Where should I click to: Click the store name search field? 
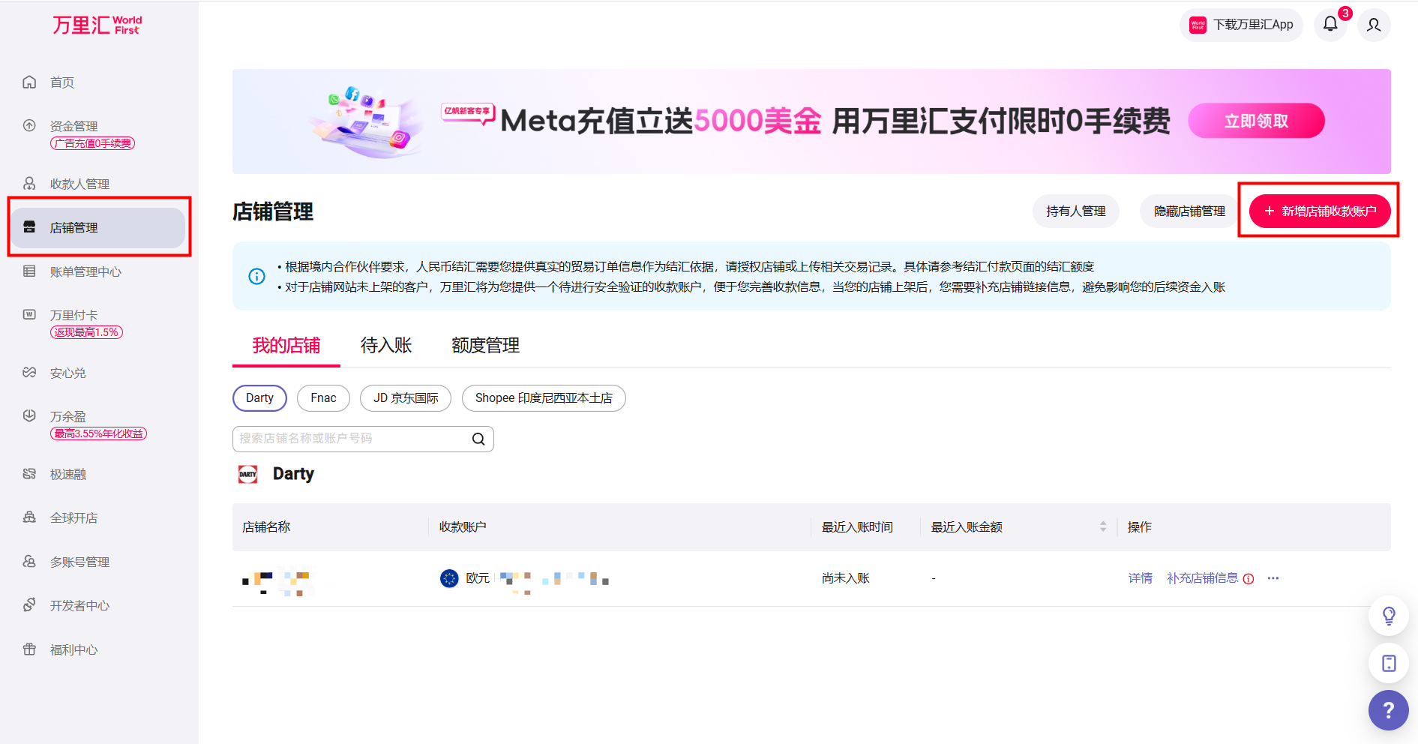(x=352, y=439)
